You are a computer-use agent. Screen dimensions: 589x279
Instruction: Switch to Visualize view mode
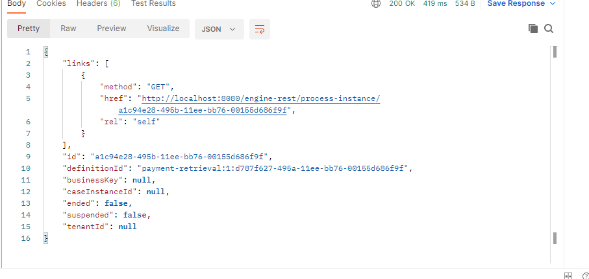(x=163, y=28)
